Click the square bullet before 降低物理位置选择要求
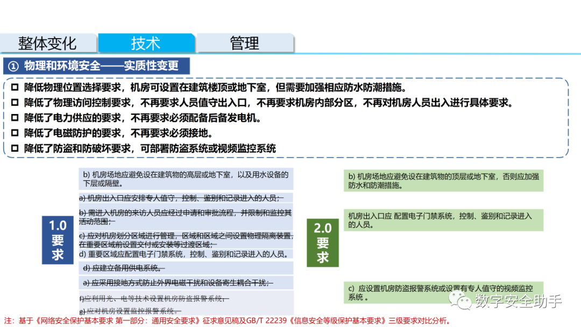The image size is (581, 327). pyautogui.click(x=15, y=88)
